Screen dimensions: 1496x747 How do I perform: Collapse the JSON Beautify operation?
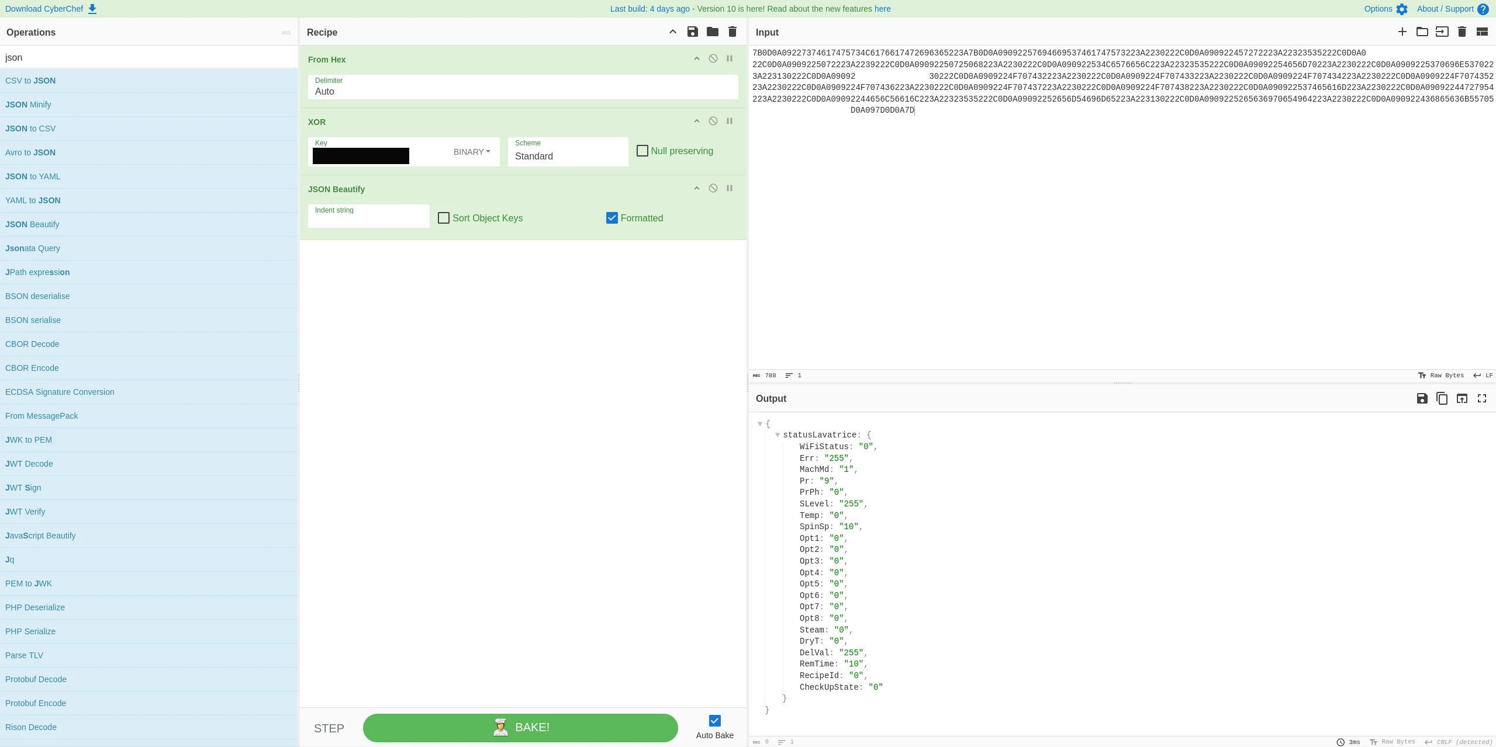click(696, 189)
